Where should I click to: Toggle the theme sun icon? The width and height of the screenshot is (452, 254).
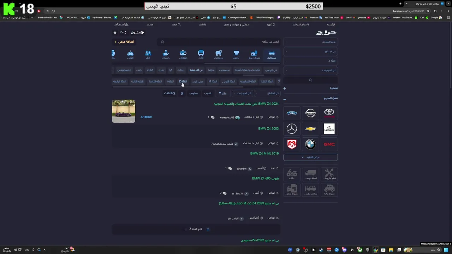[x=115, y=32]
